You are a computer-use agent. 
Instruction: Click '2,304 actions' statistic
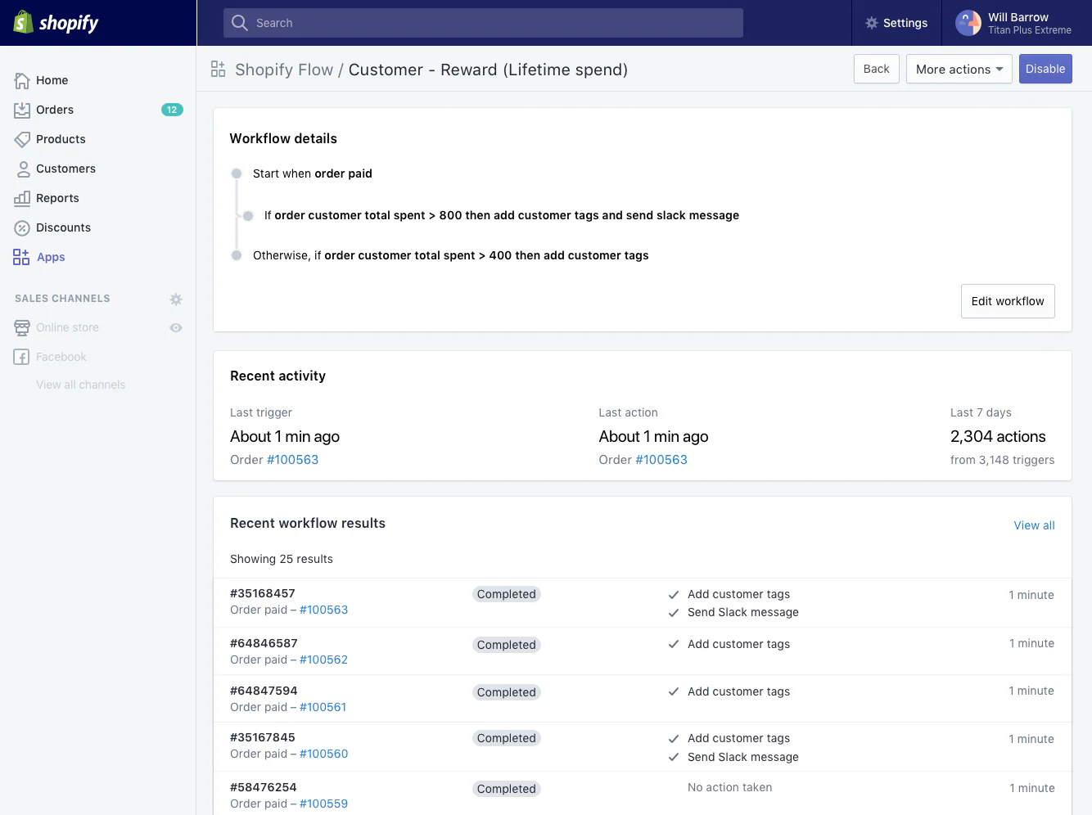pyautogui.click(x=998, y=436)
